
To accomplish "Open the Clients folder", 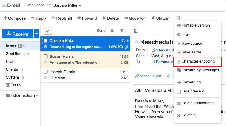I will point(12,69).
